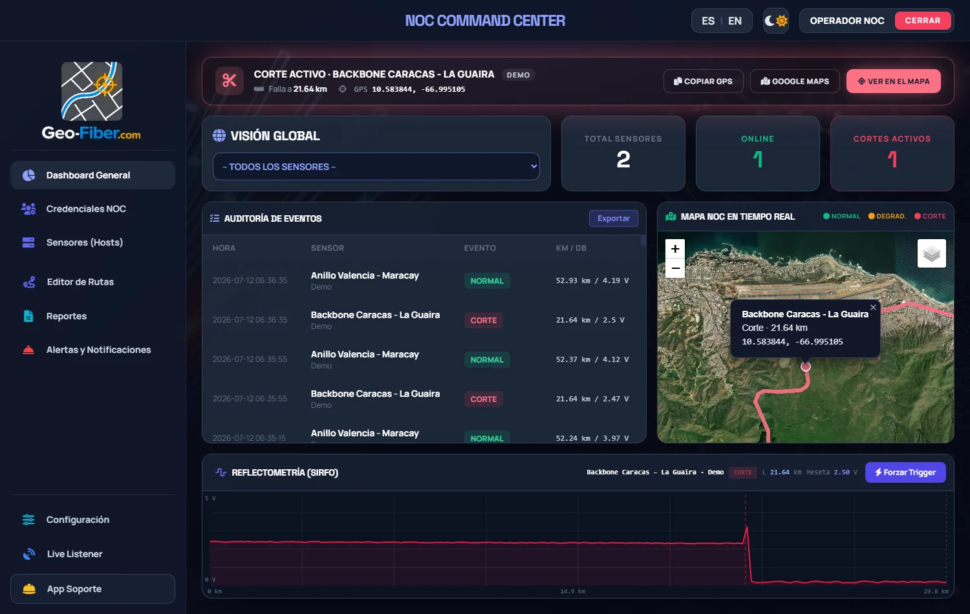Click the ONLINE sensors card
Viewport: 970px width, 614px height.
(x=757, y=153)
